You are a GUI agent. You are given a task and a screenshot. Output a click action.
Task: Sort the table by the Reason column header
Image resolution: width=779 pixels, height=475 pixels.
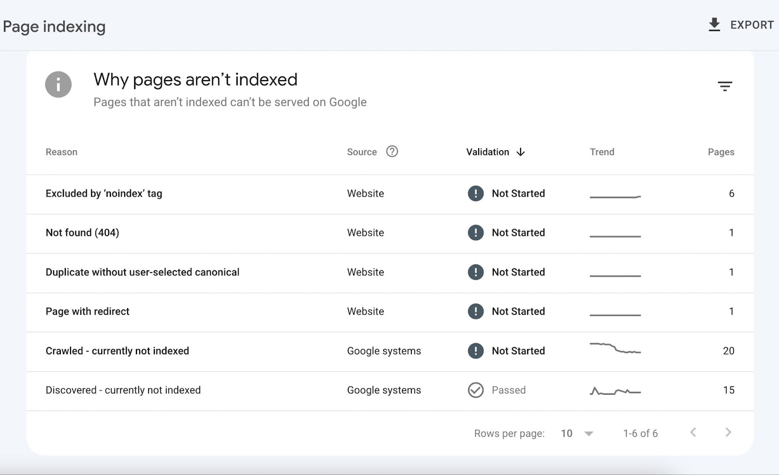61,152
